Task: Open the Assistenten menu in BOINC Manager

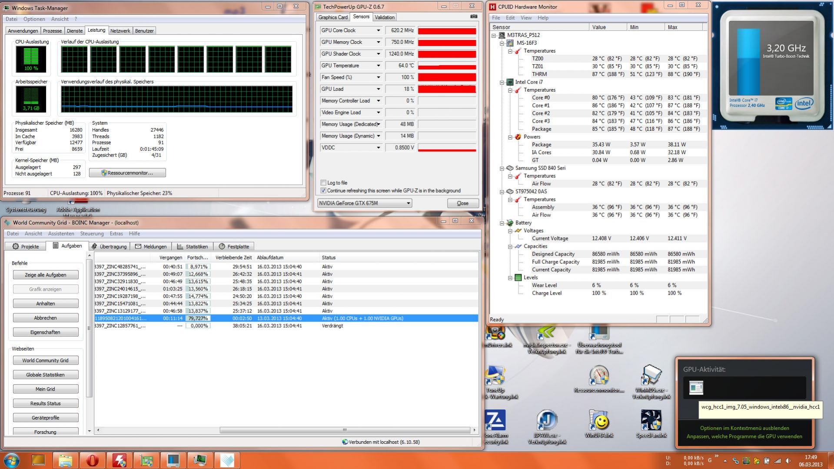Action: tap(61, 233)
